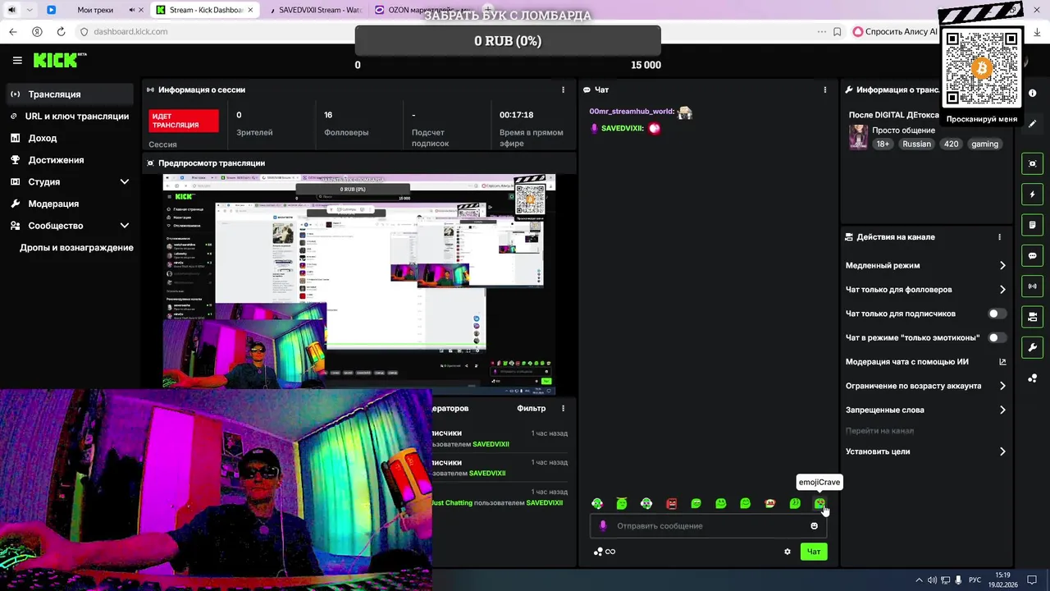Switch to the OZON маркетплейс browser tab
Image resolution: width=1050 pixels, height=591 pixels.
427,10
